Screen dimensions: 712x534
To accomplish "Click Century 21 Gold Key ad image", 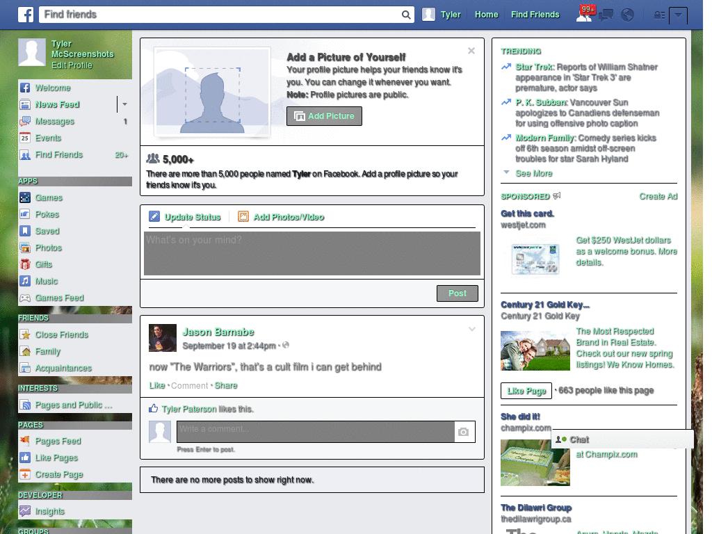I will [535, 351].
